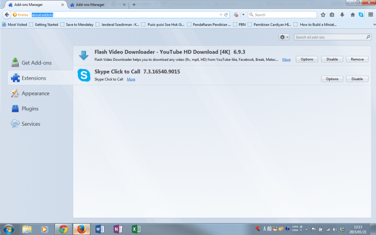Open a new tab with plus button

click(x=134, y=4)
